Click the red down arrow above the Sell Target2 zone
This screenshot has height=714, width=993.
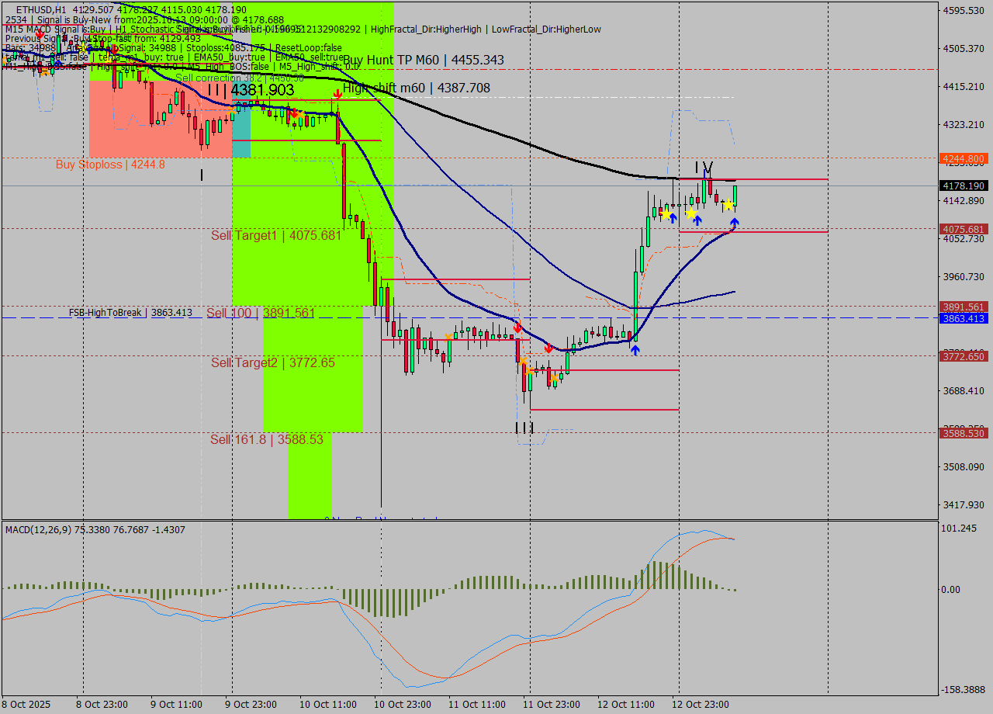(548, 348)
